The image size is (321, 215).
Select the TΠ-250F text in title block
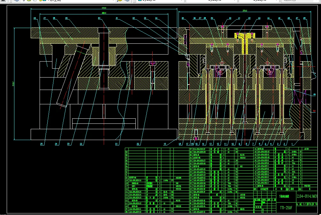pos(286,208)
